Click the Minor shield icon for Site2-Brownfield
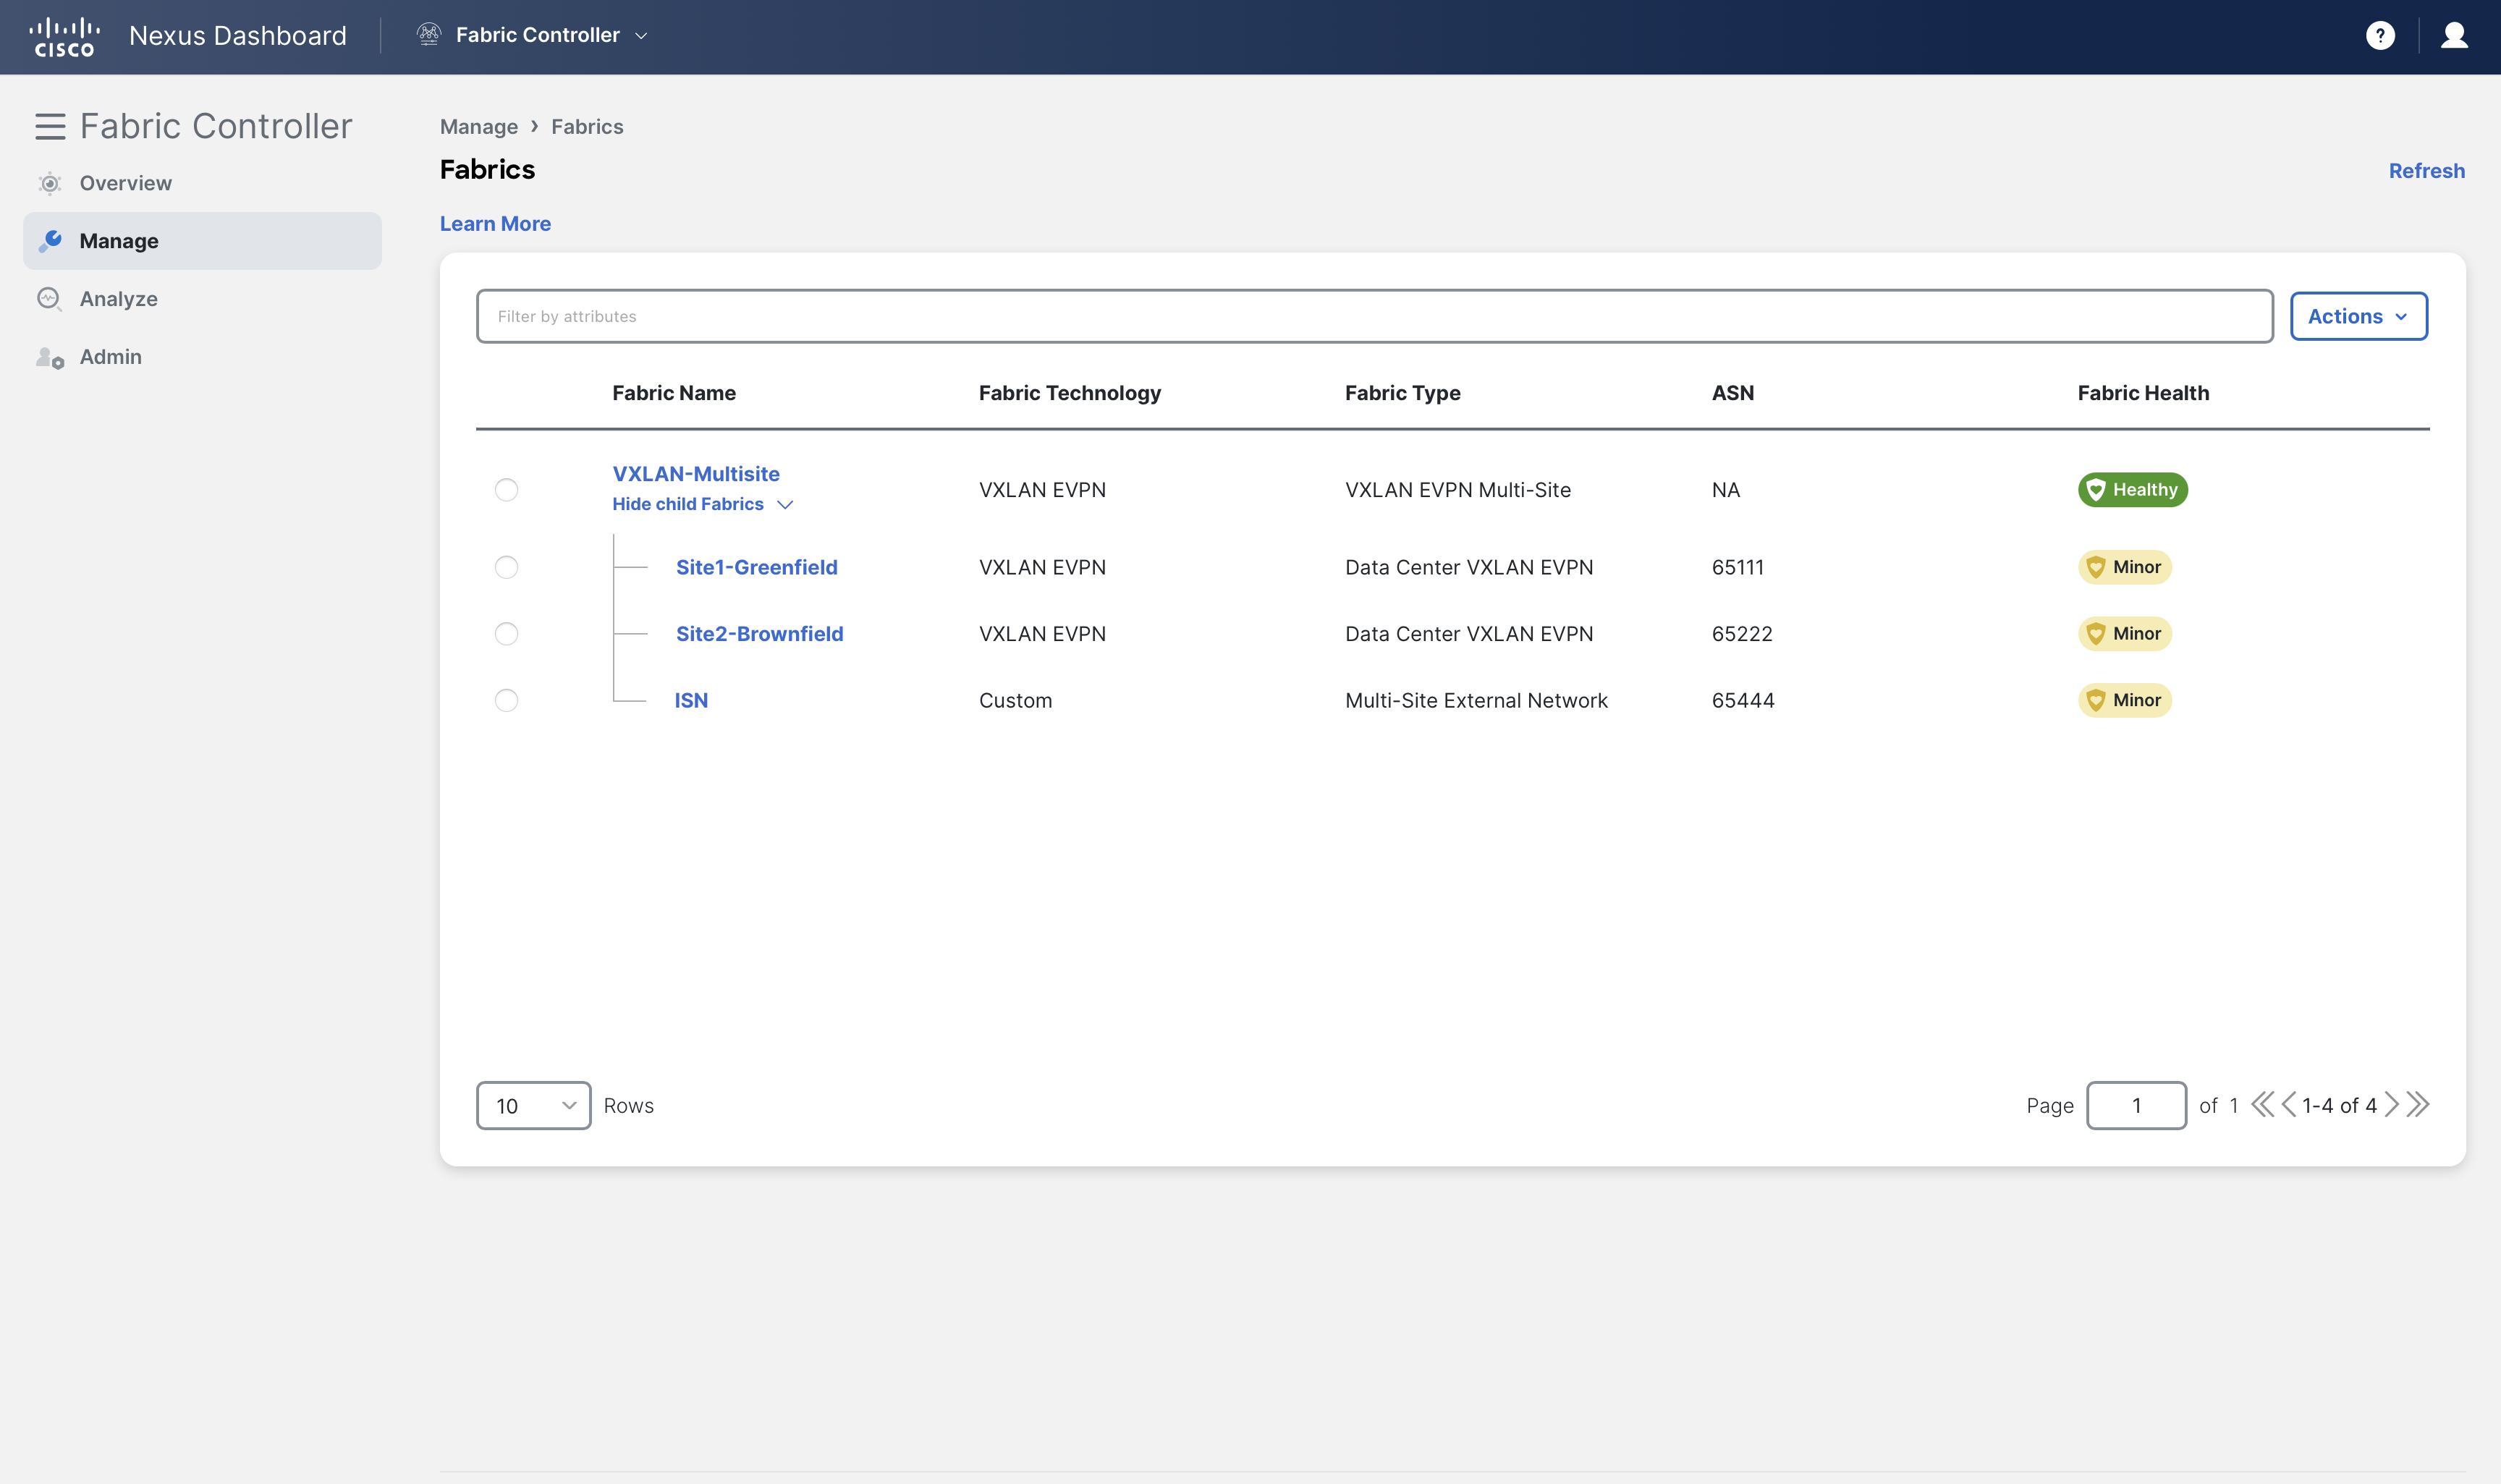Image resolution: width=2501 pixels, height=1484 pixels. [2096, 634]
